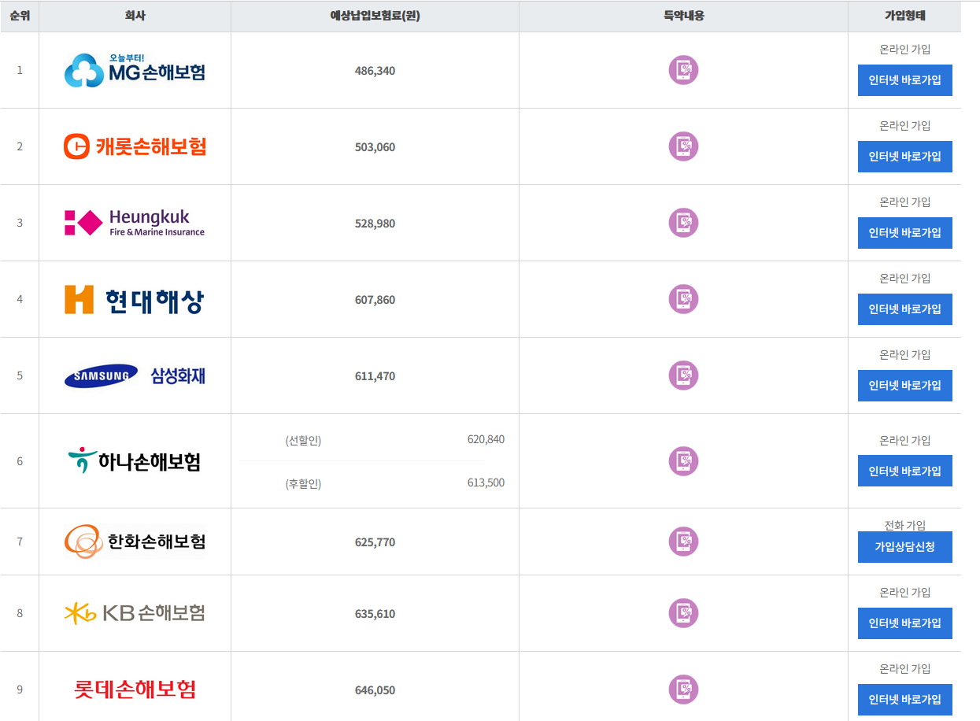980x721 pixels.
Task: Click 인터넷 바로가입 for KB손해보험
Action: pos(904,623)
